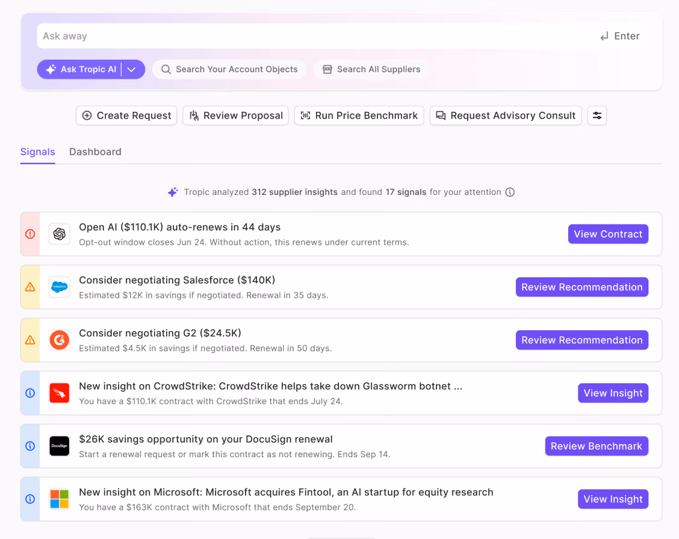The width and height of the screenshot is (679, 539).
Task: Click '17 signals' text
Action: point(406,192)
